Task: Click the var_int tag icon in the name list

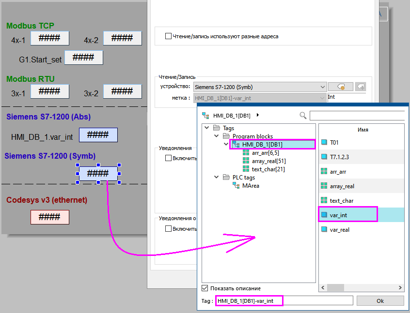Action: coord(324,215)
